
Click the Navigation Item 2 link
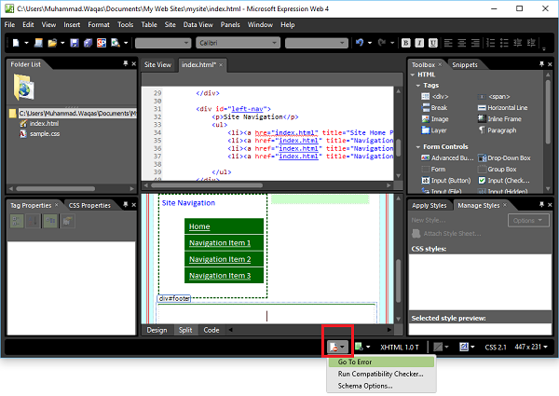pyautogui.click(x=219, y=259)
